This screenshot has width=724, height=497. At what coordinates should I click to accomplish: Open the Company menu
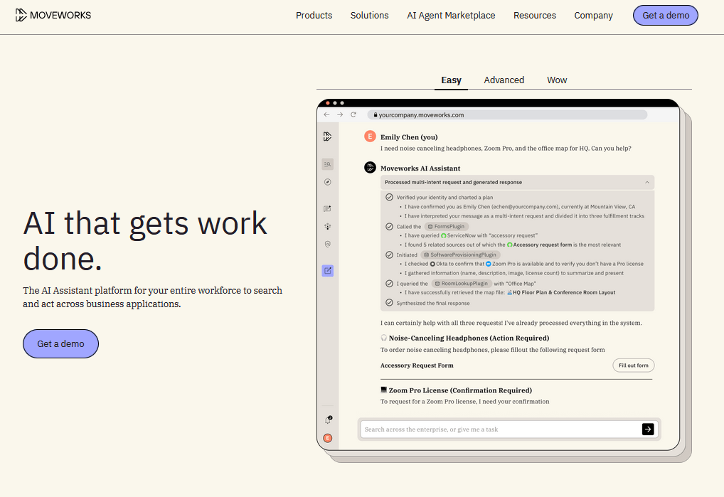(593, 15)
